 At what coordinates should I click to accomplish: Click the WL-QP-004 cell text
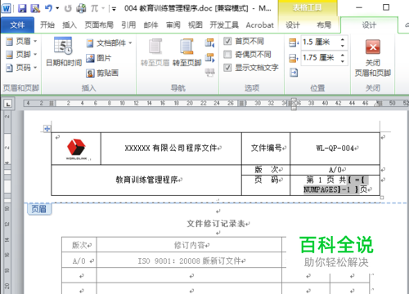click(x=335, y=149)
